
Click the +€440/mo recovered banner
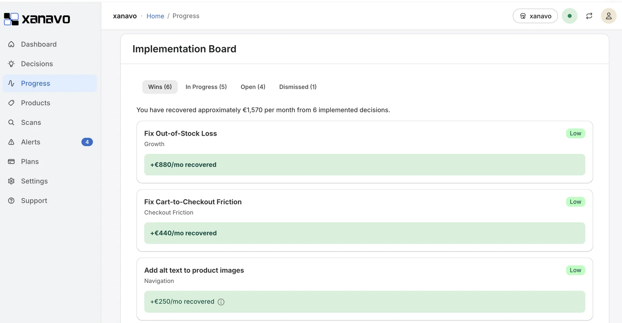pyautogui.click(x=365, y=233)
